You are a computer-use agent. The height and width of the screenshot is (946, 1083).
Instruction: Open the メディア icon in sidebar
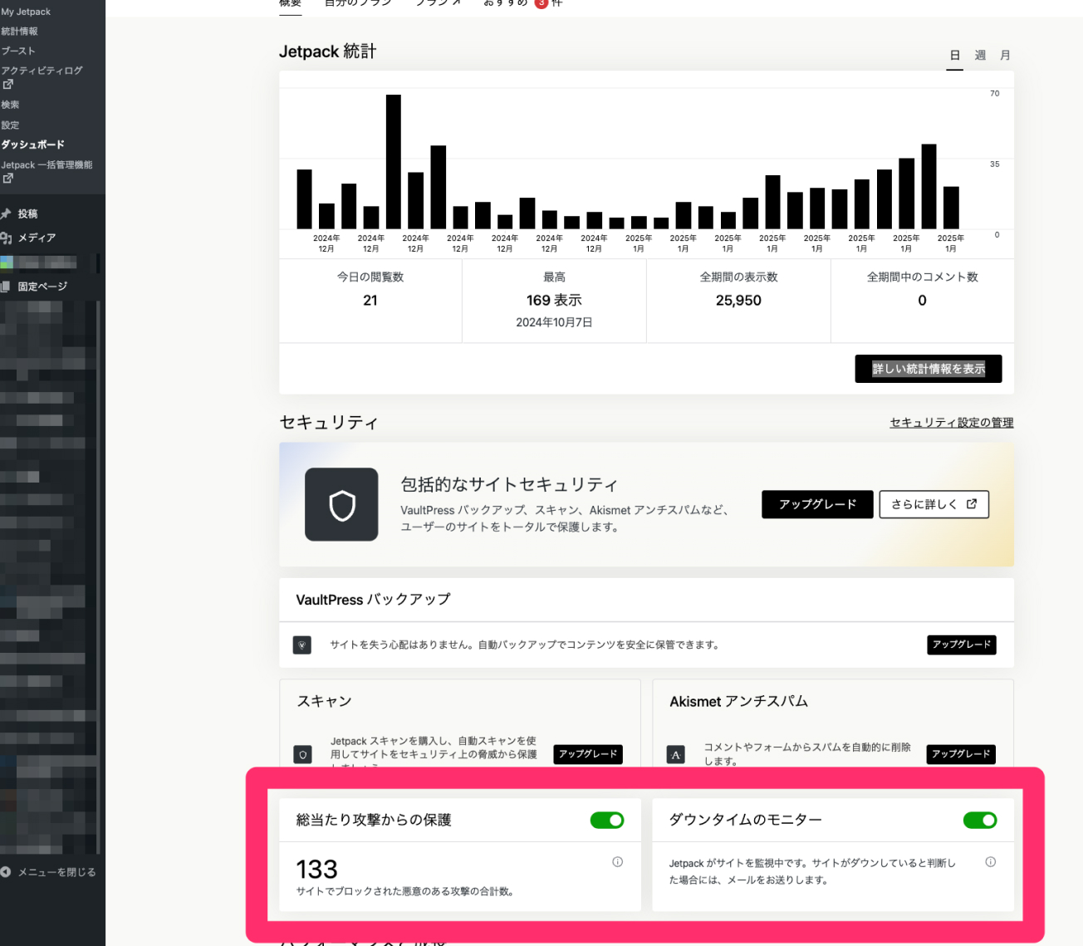click(x=6, y=238)
